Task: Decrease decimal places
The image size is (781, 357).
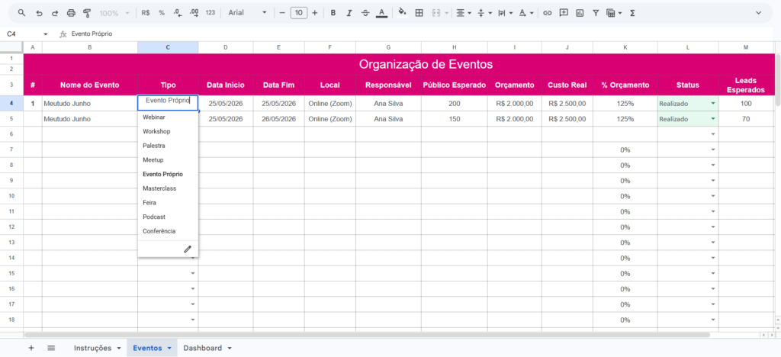Action: (x=178, y=13)
